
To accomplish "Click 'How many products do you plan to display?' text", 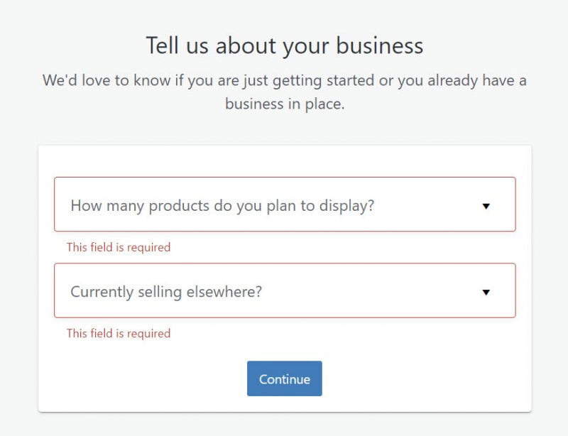I will click(222, 206).
